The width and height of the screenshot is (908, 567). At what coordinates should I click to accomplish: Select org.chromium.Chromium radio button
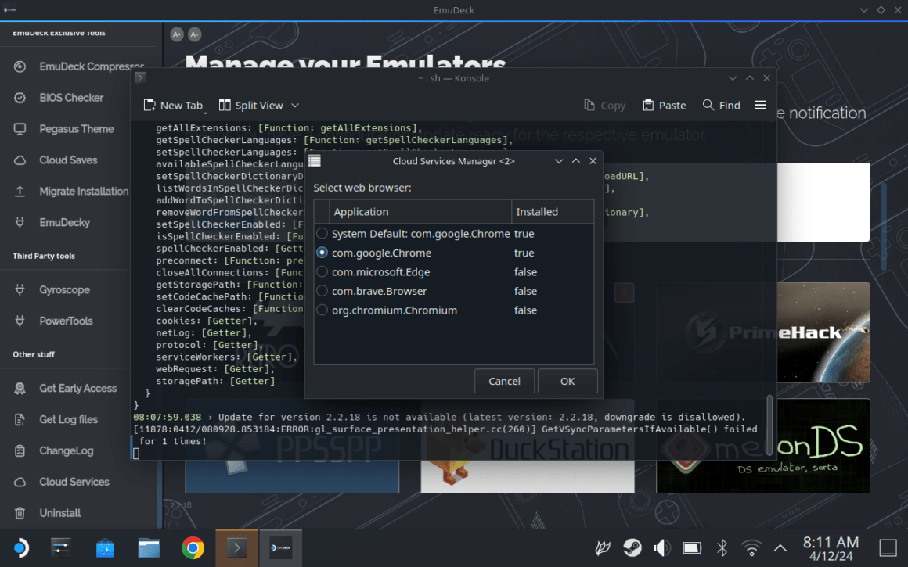(322, 310)
